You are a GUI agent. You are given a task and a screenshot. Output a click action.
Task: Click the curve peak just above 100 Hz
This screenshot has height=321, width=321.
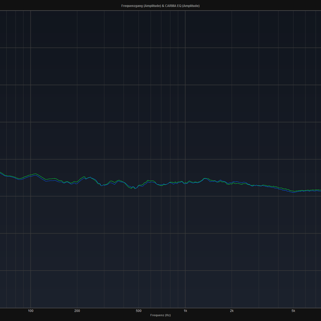[x=35, y=174]
